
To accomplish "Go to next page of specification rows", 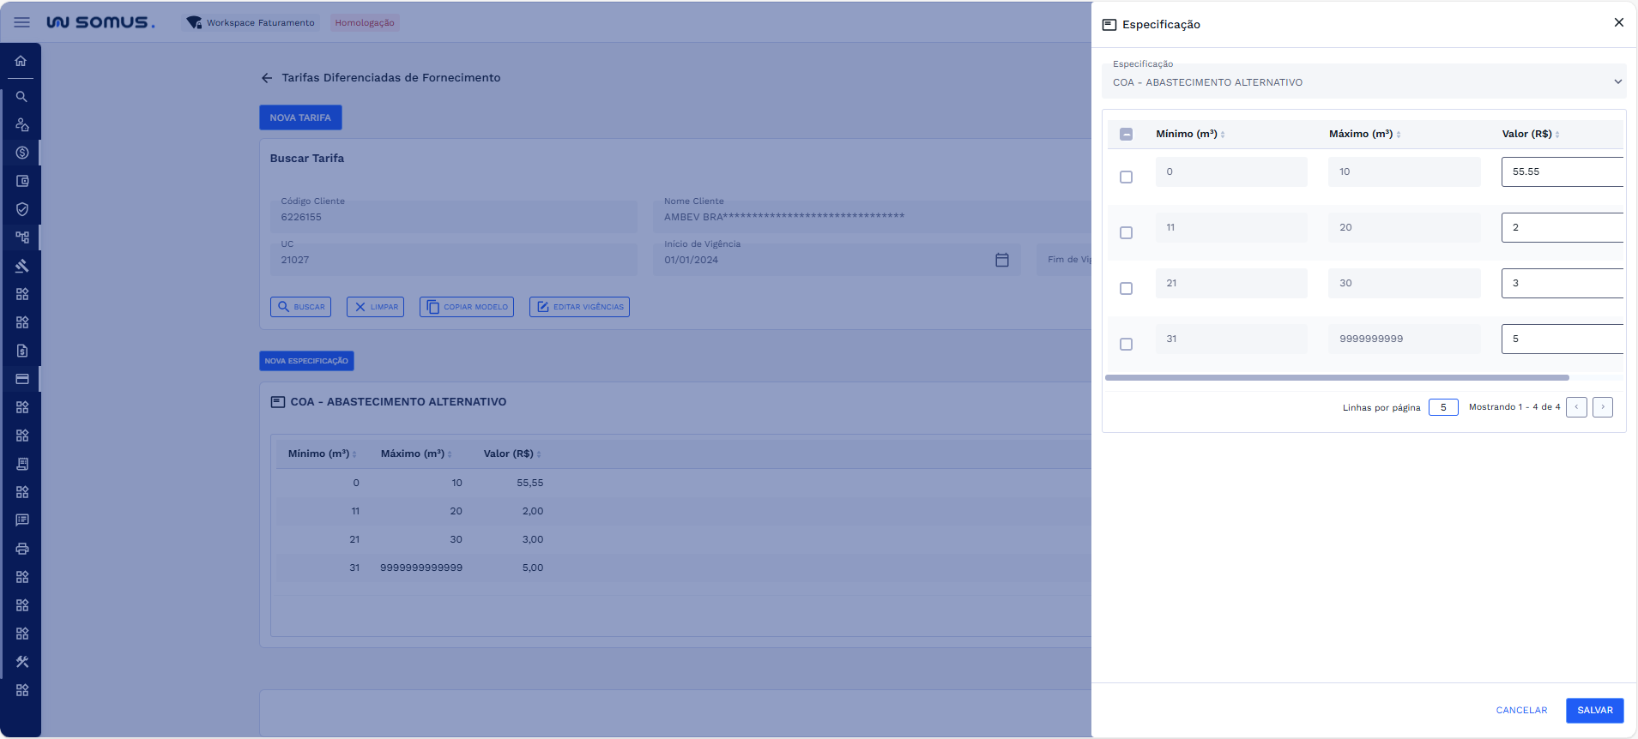I will tap(1602, 407).
